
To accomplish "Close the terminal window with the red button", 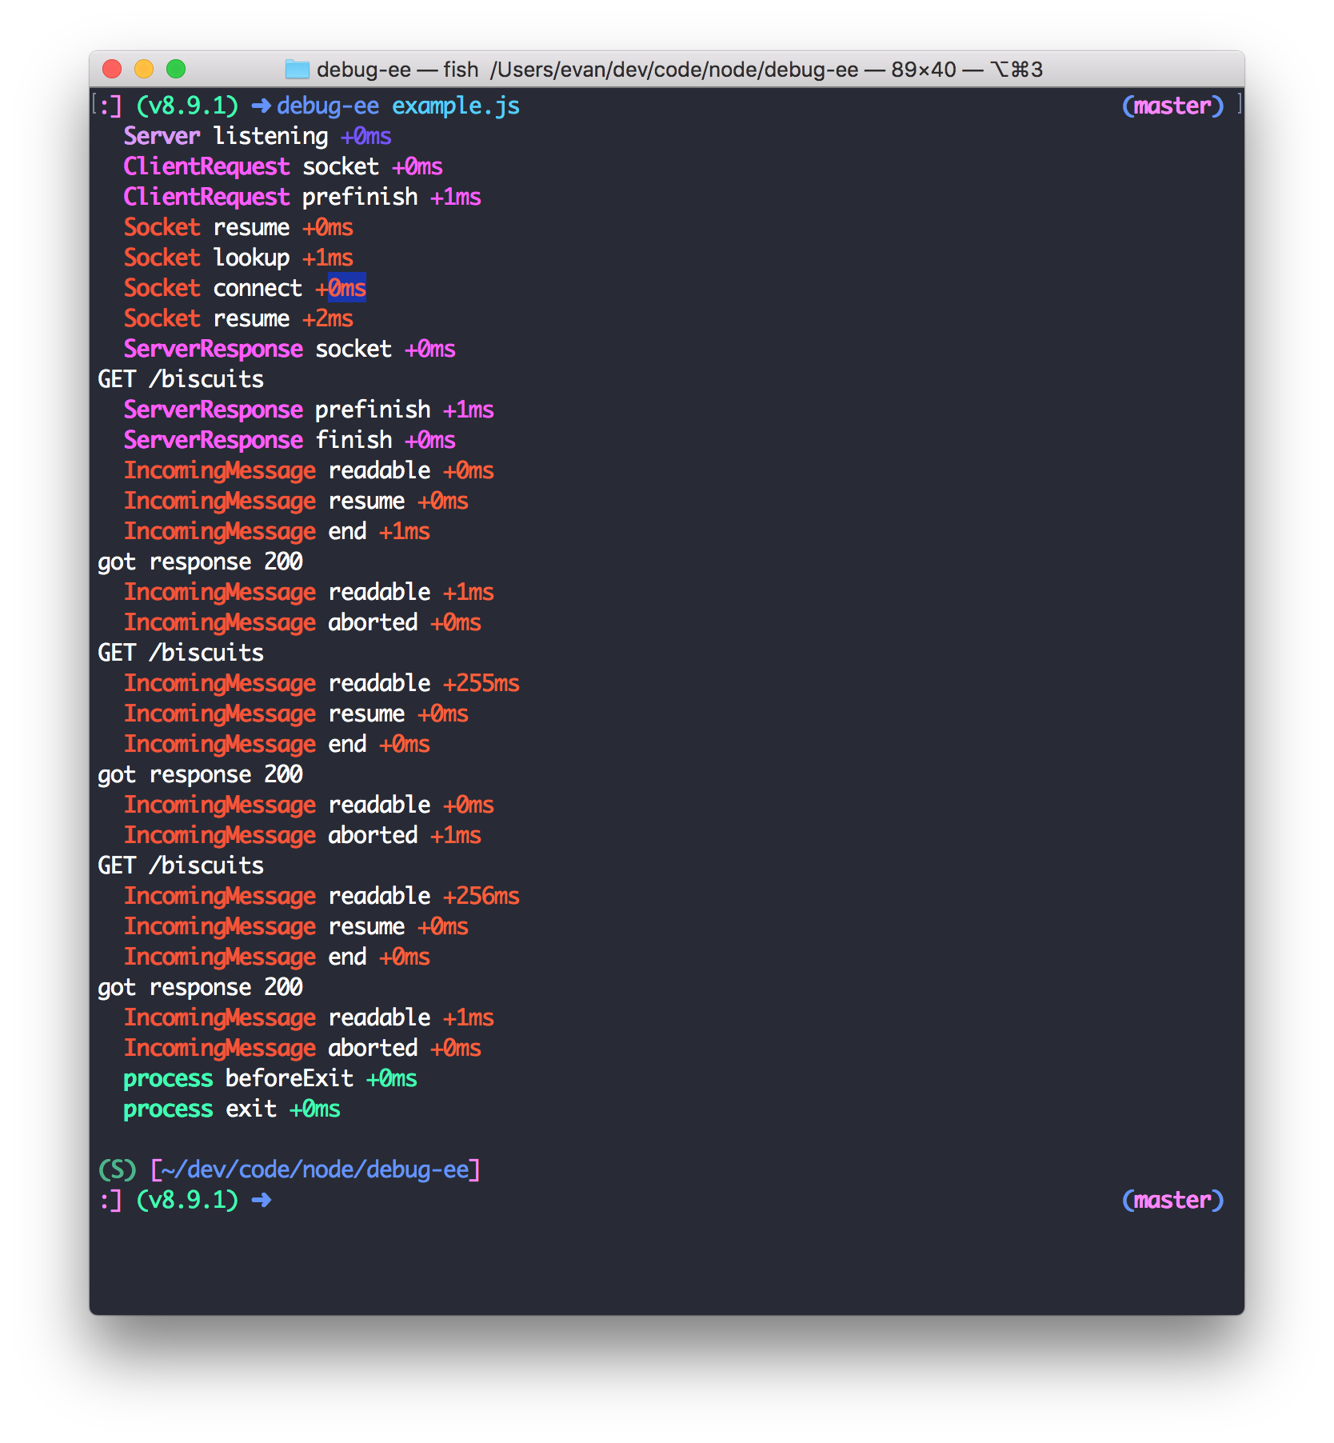I will (x=112, y=70).
